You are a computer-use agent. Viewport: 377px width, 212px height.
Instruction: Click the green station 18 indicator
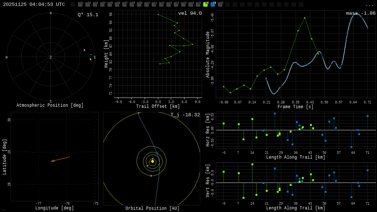point(205,4)
